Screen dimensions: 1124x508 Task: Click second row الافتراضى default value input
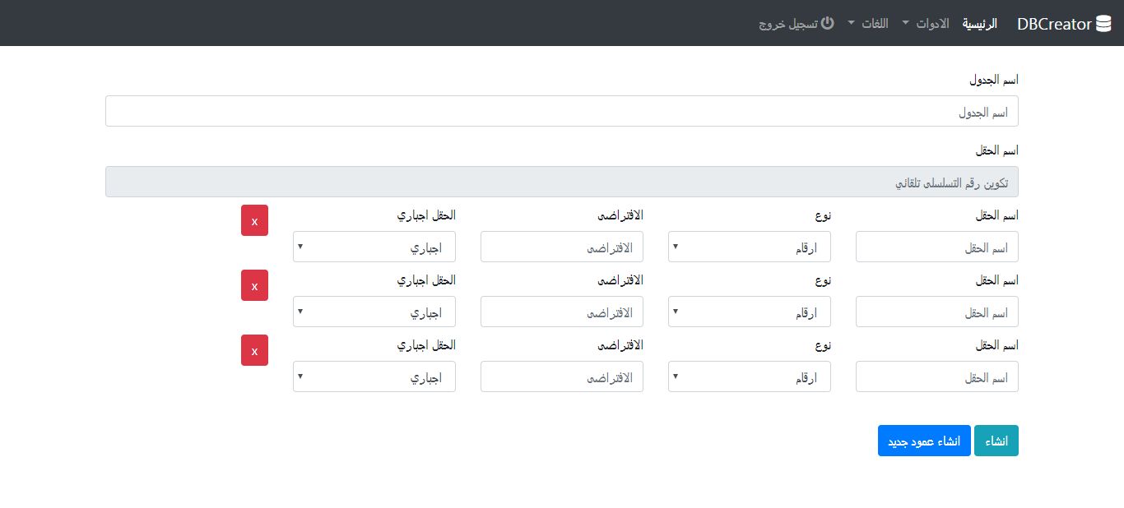[x=561, y=312]
